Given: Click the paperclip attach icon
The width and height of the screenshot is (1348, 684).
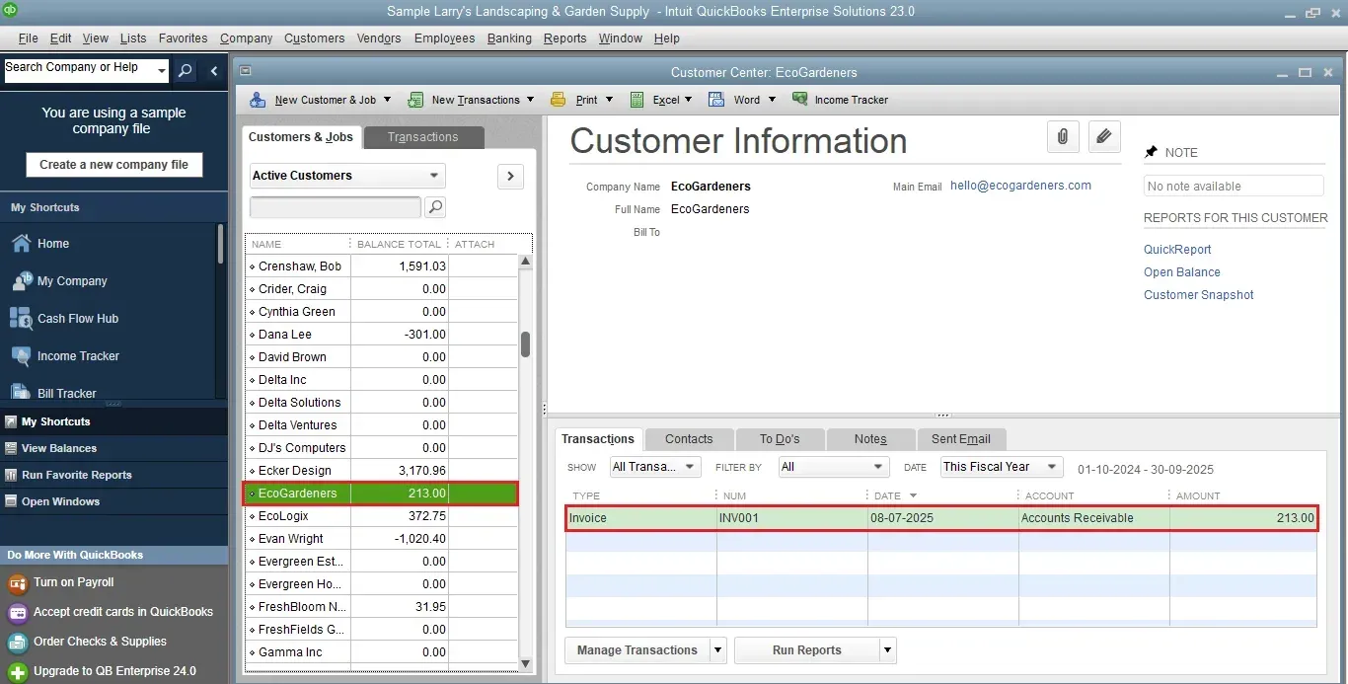Looking at the screenshot, I should (1063, 137).
